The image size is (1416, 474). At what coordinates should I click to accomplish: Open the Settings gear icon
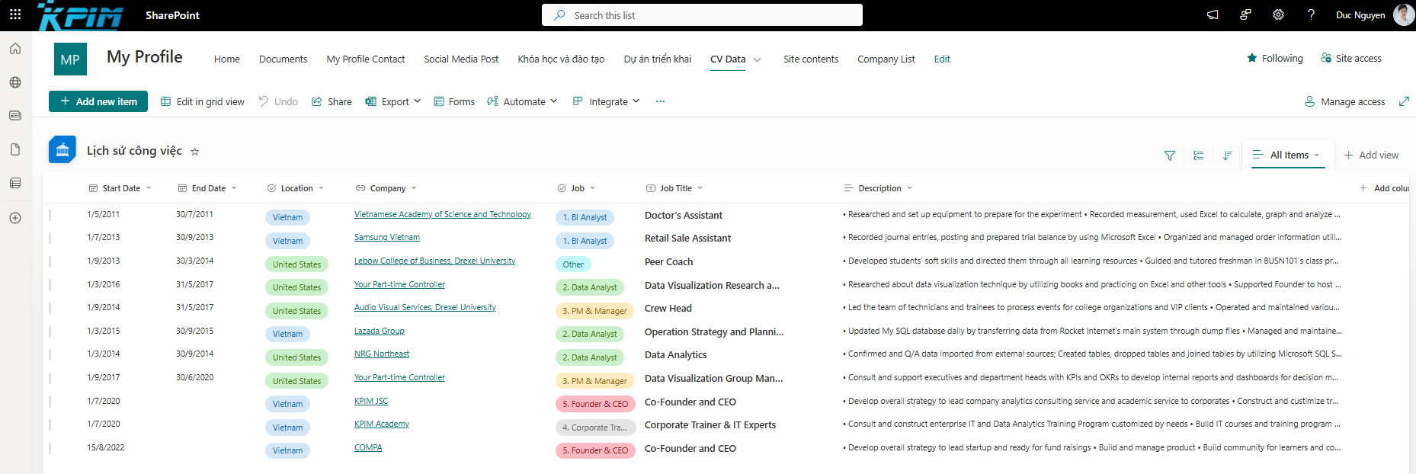1278,14
